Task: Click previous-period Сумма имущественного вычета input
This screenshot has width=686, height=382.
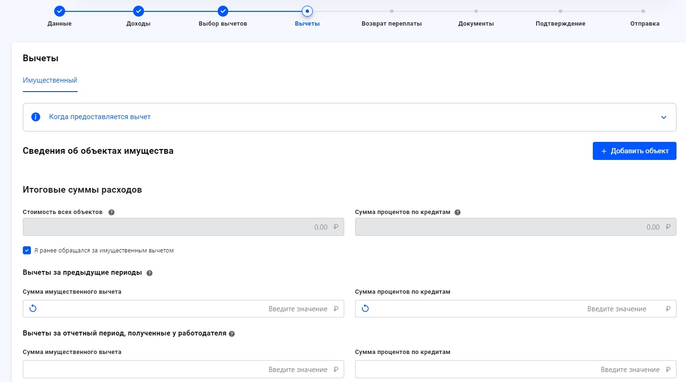Action: (183, 308)
